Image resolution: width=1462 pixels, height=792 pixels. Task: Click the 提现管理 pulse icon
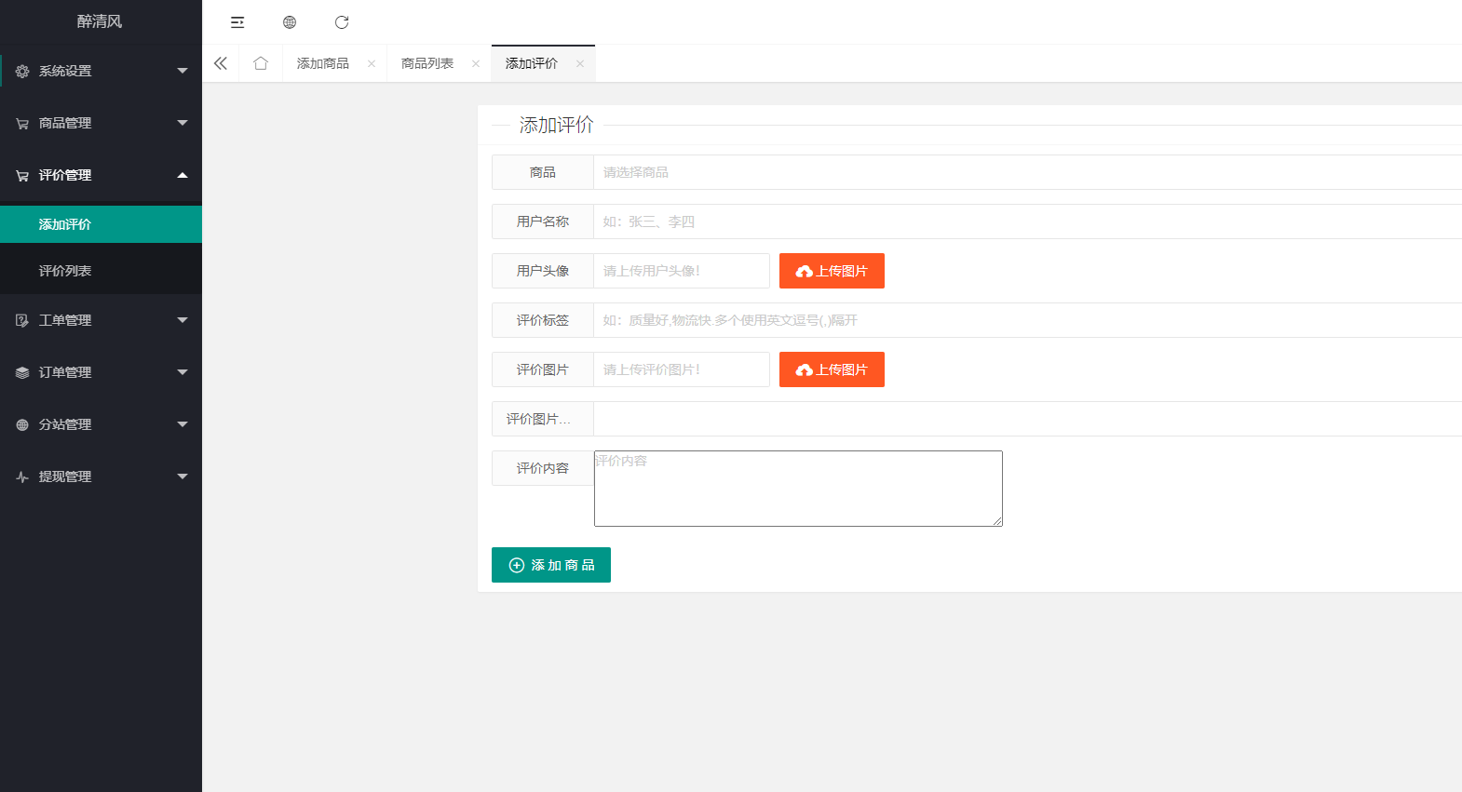22,477
